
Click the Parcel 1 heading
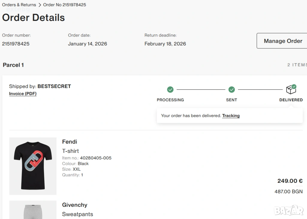[x=13, y=65]
